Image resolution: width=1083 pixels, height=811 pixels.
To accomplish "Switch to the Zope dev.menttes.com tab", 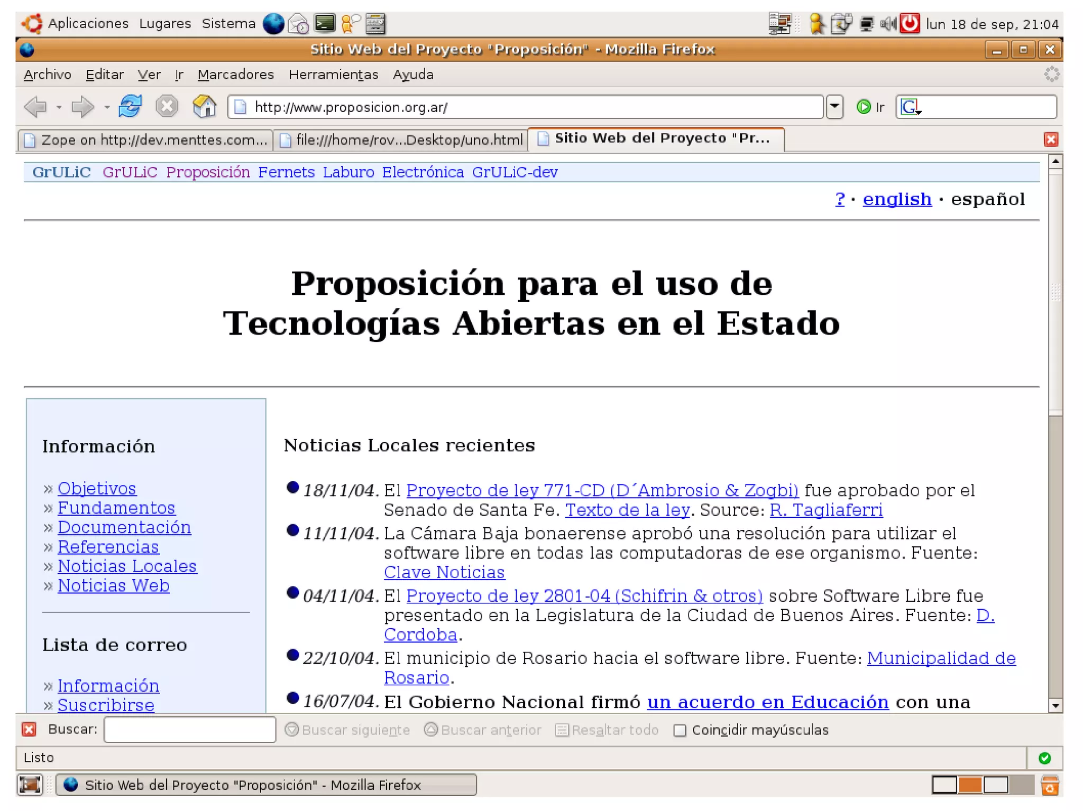I will click(145, 140).
